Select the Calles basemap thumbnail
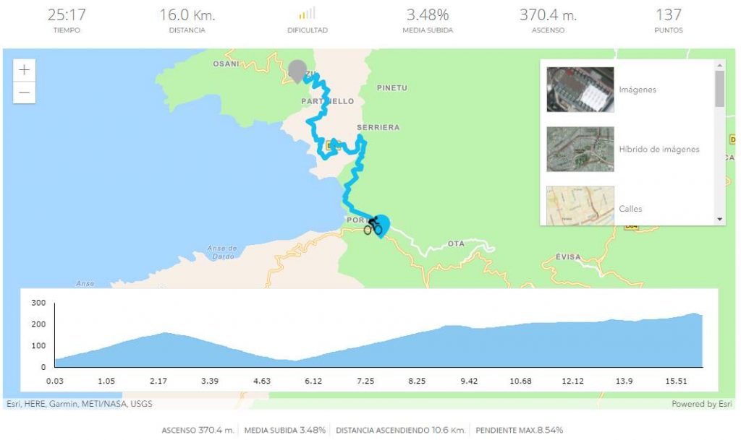This screenshot has height=440, width=741. pos(580,205)
